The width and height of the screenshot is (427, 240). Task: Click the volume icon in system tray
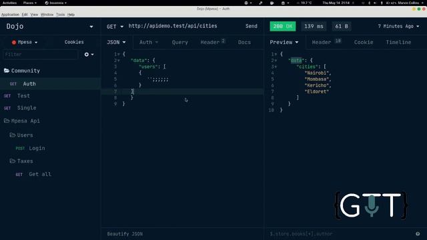pyautogui.click(x=375, y=3)
